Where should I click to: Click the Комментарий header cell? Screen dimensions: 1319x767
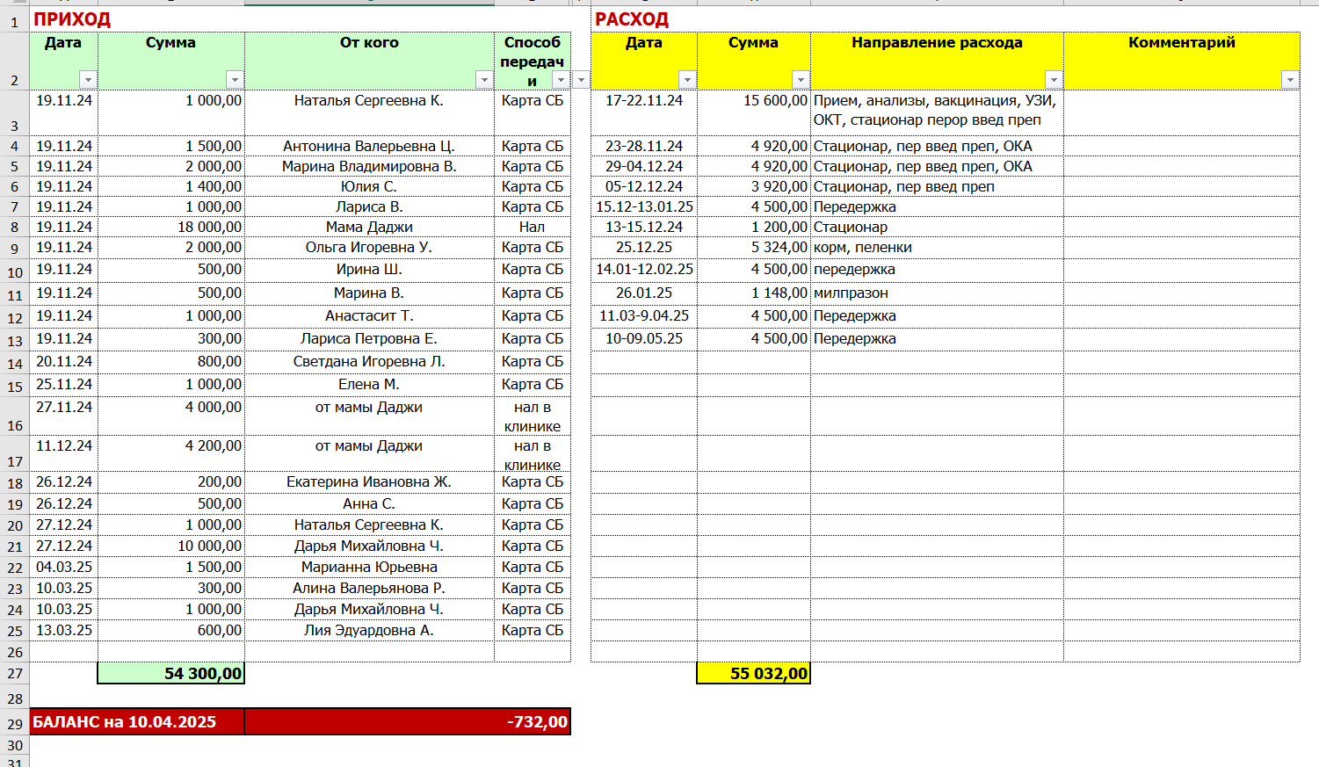click(x=1182, y=61)
